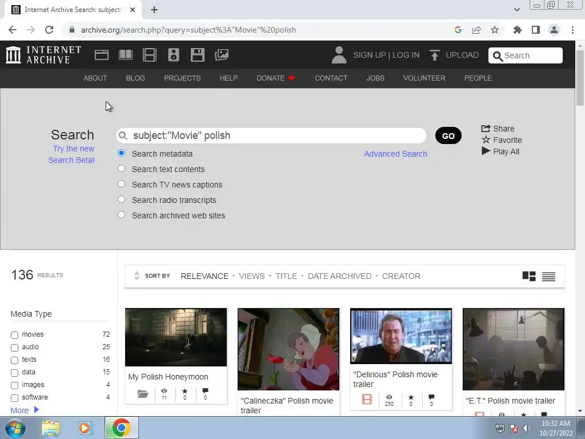Open the VOLUNTEER menu item

point(424,78)
